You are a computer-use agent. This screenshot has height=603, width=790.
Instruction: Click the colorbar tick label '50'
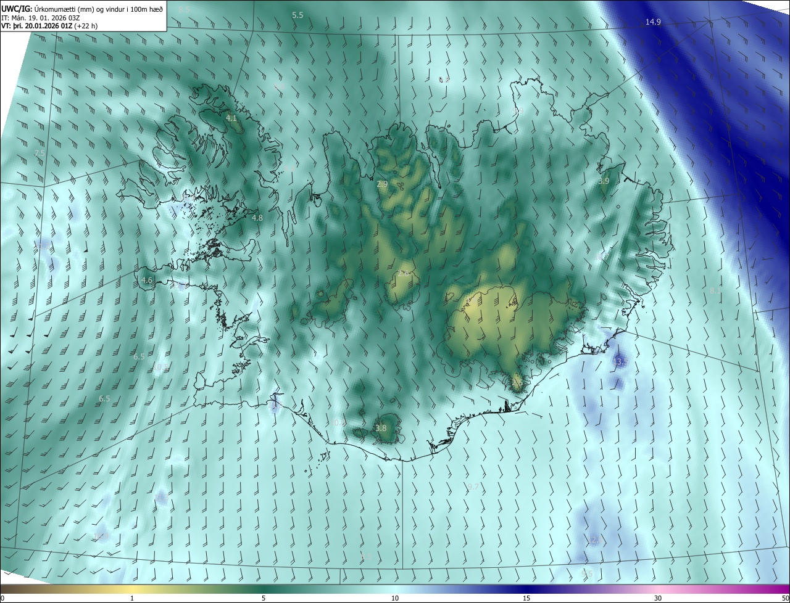[785, 599]
